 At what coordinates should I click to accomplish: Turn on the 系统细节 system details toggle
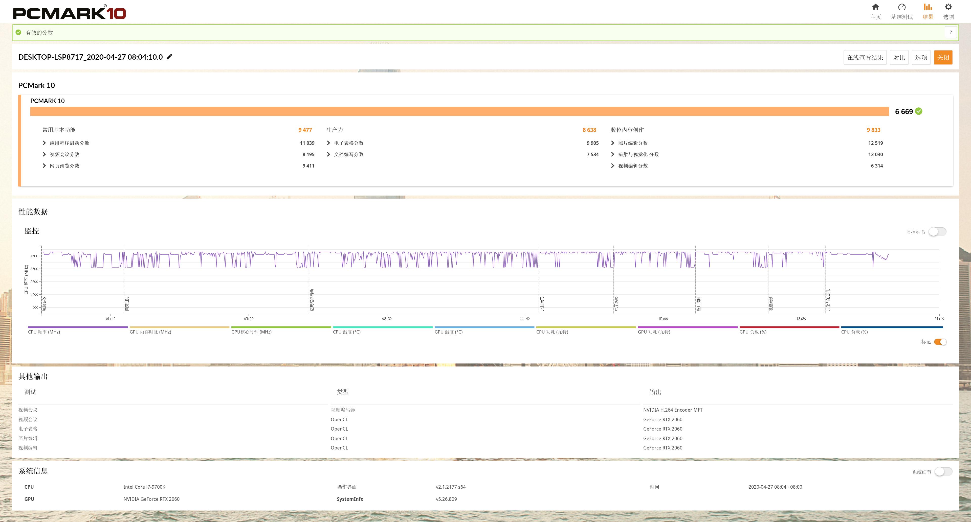tap(943, 472)
